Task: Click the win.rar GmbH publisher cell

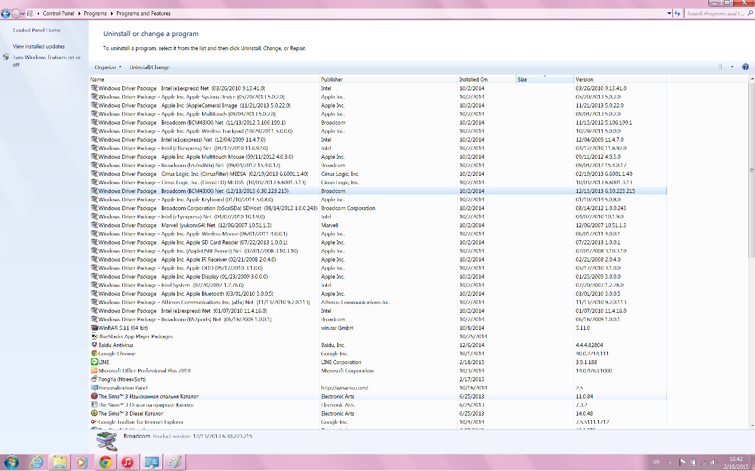Action: coord(337,328)
